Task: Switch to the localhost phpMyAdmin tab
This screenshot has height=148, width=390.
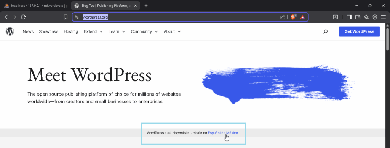Action: pos(36,6)
